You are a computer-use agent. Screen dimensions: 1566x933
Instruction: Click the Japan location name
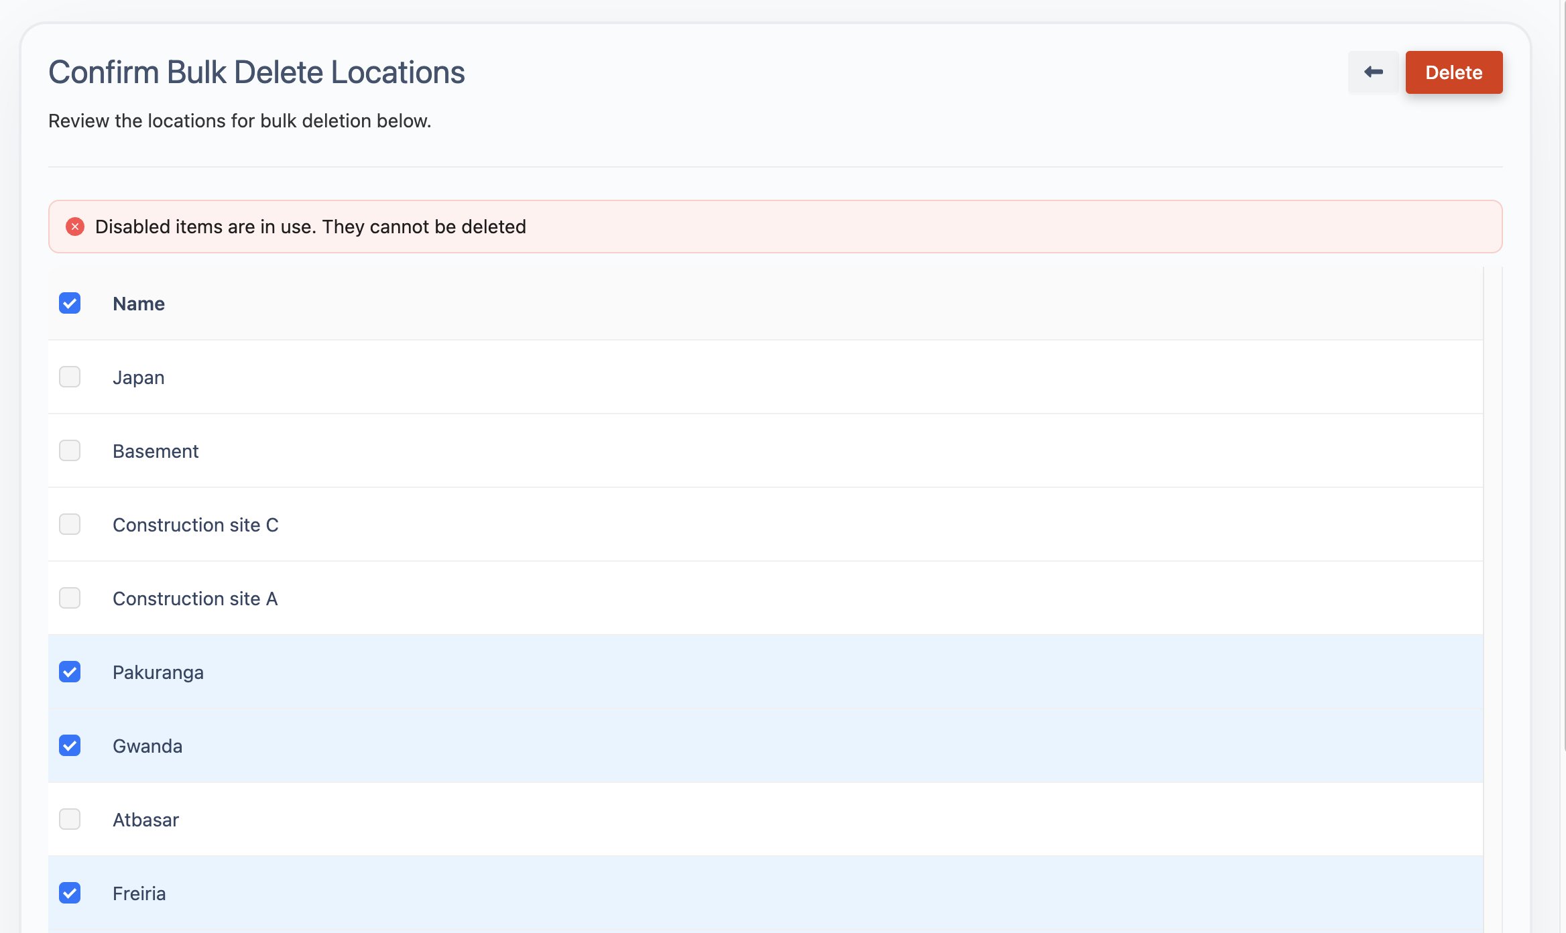pyautogui.click(x=138, y=377)
